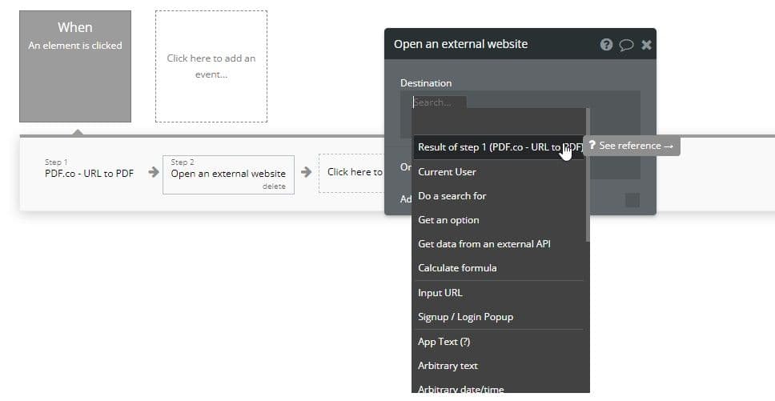The height and width of the screenshot is (401, 775).
Task: Click the help question mark icon in popup header
Action: coord(606,45)
